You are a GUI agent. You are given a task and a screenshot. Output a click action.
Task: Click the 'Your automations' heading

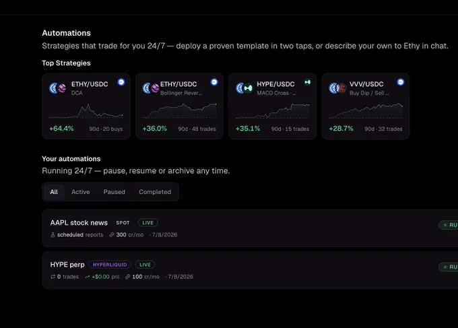(x=71, y=159)
